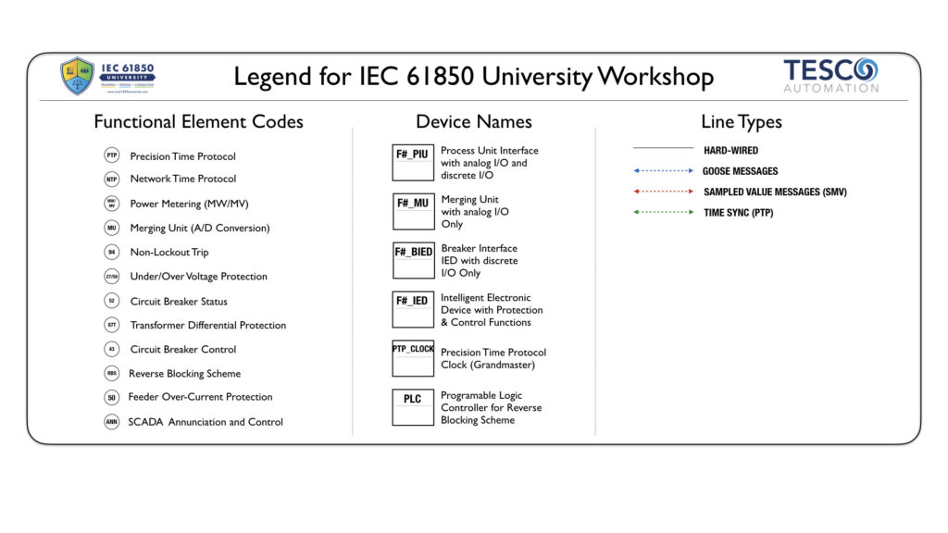948x533 pixels.
Task: Click the "Circuit Breaker Status" label
Action: 179,301
